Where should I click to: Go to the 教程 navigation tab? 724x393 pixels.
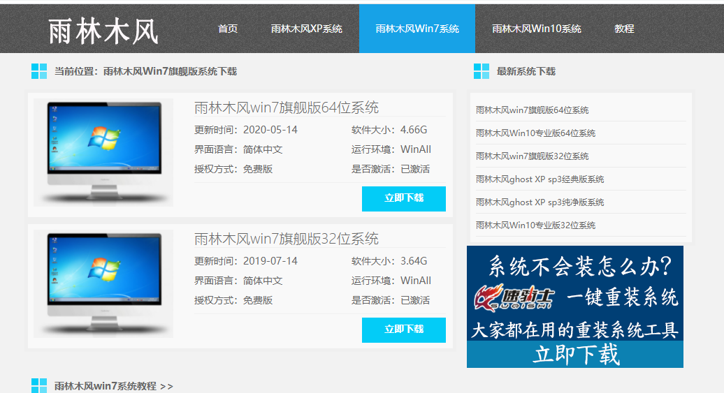[624, 29]
